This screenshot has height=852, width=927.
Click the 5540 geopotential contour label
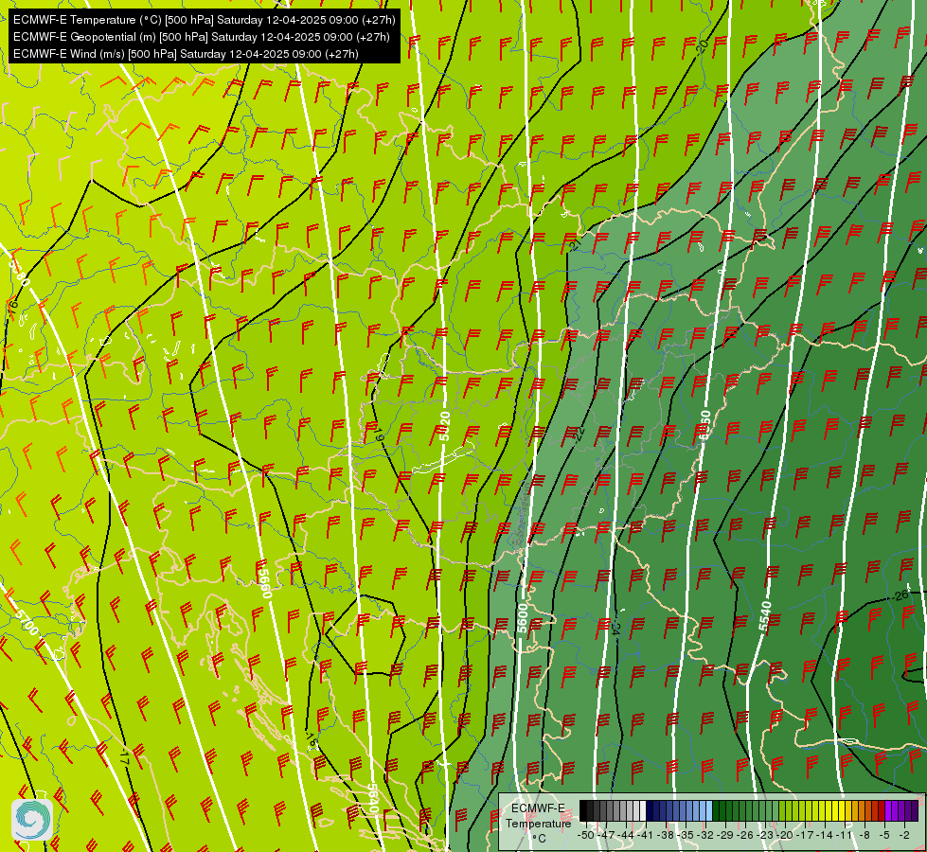(x=765, y=616)
